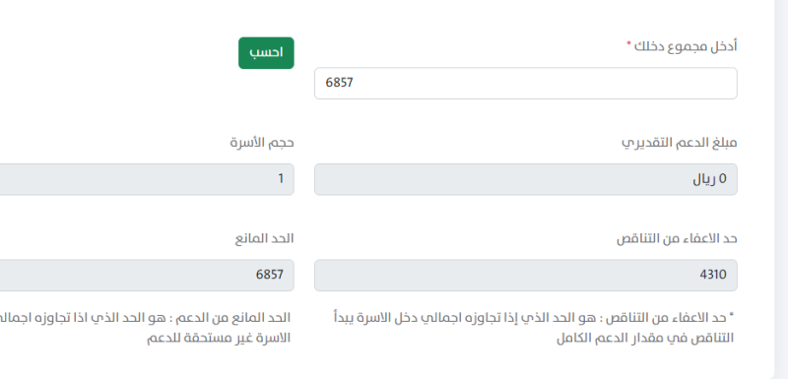
Task: Click the الحد المانع field label
Action: (264, 239)
